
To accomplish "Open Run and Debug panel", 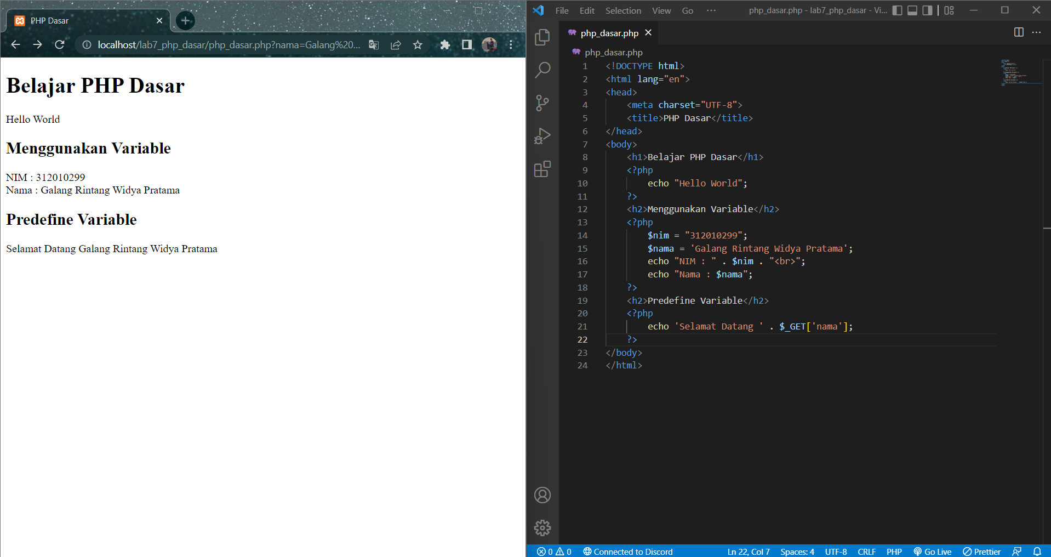I will [542, 136].
